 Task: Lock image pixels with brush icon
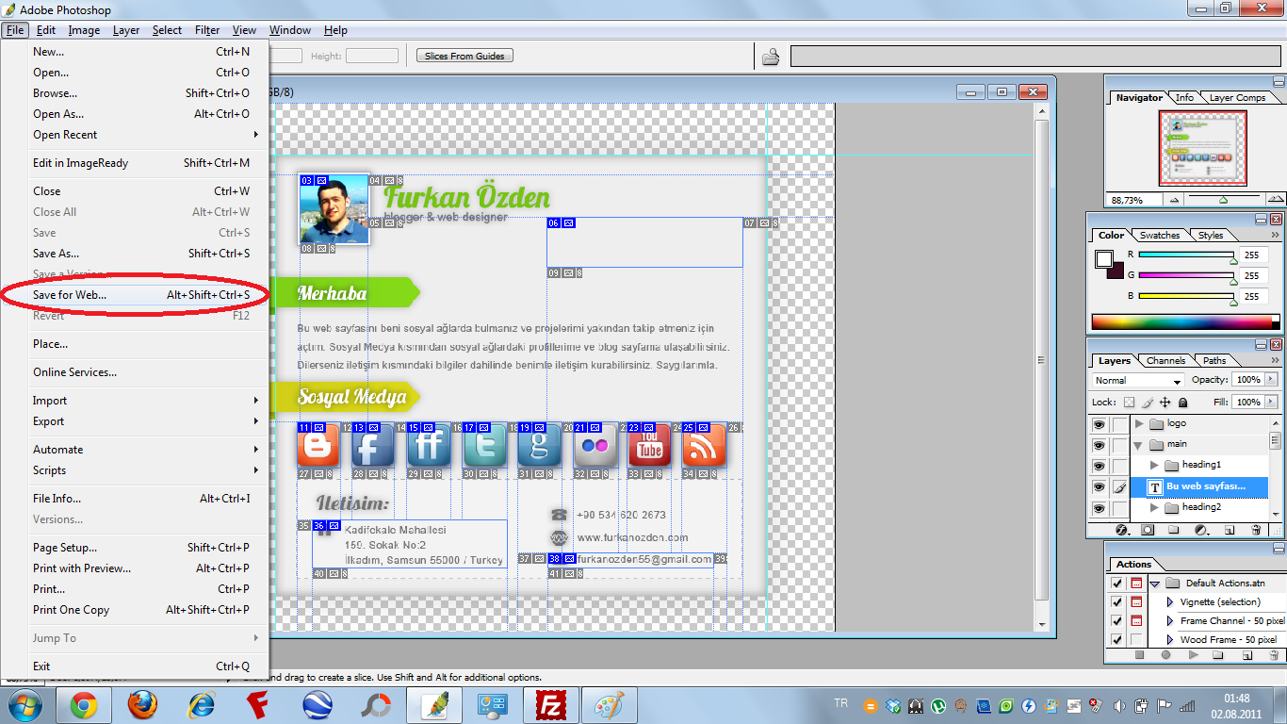pos(1147,402)
